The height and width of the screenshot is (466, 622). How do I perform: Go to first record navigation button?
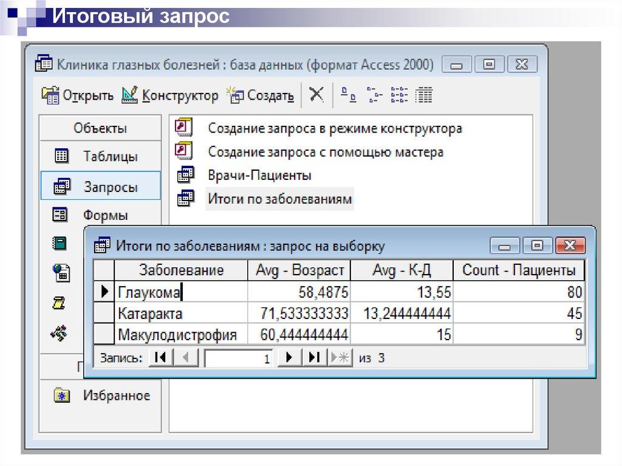tap(161, 357)
